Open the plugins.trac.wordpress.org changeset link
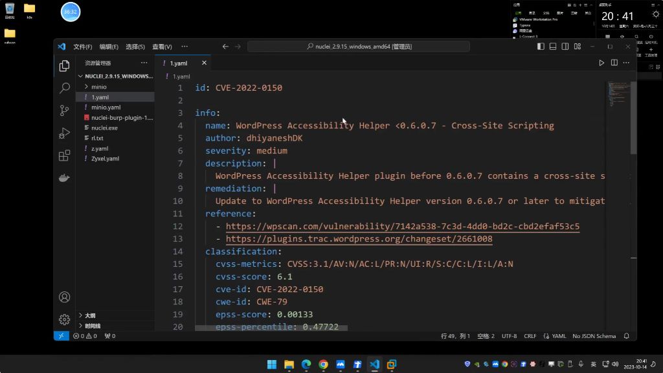 click(359, 239)
